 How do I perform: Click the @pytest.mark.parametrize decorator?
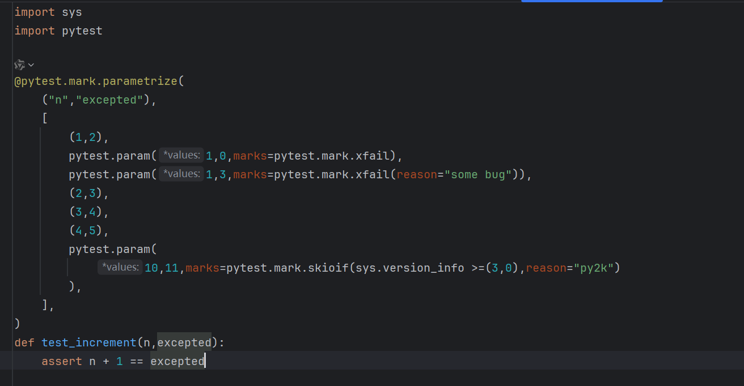click(x=96, y=81)
